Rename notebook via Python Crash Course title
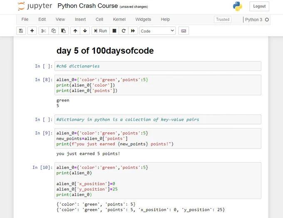The width and height of the screenshot is (283, 218). pos(87,6)
